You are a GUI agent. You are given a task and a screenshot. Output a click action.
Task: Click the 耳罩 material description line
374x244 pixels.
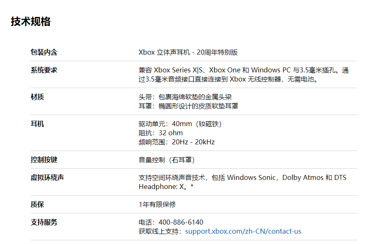(188, 106)
